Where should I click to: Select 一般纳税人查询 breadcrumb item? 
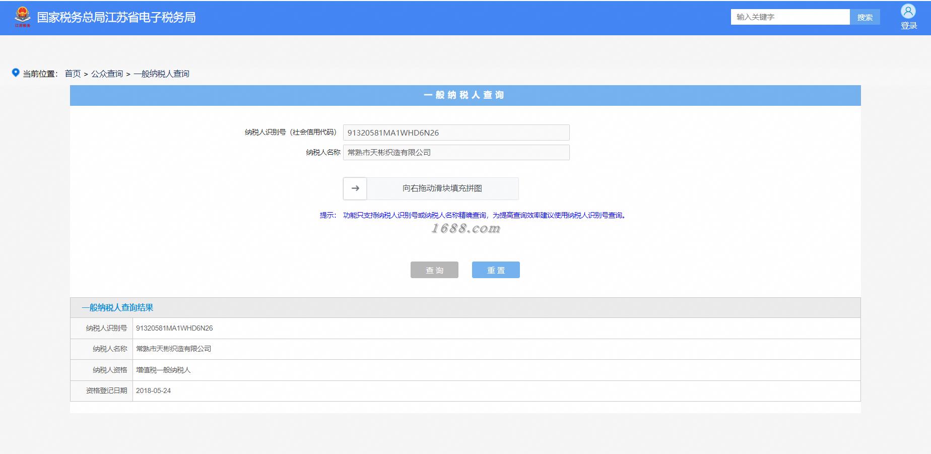[161, 74]
